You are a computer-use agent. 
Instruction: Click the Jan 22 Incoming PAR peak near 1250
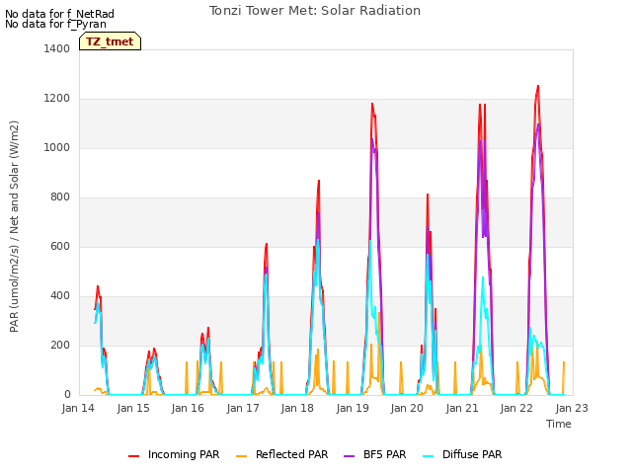[538, 86]
